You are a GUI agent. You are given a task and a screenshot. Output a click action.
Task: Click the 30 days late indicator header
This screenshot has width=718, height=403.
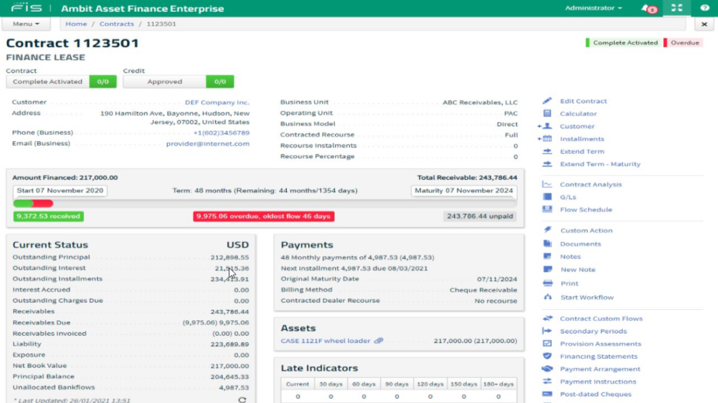331,384
